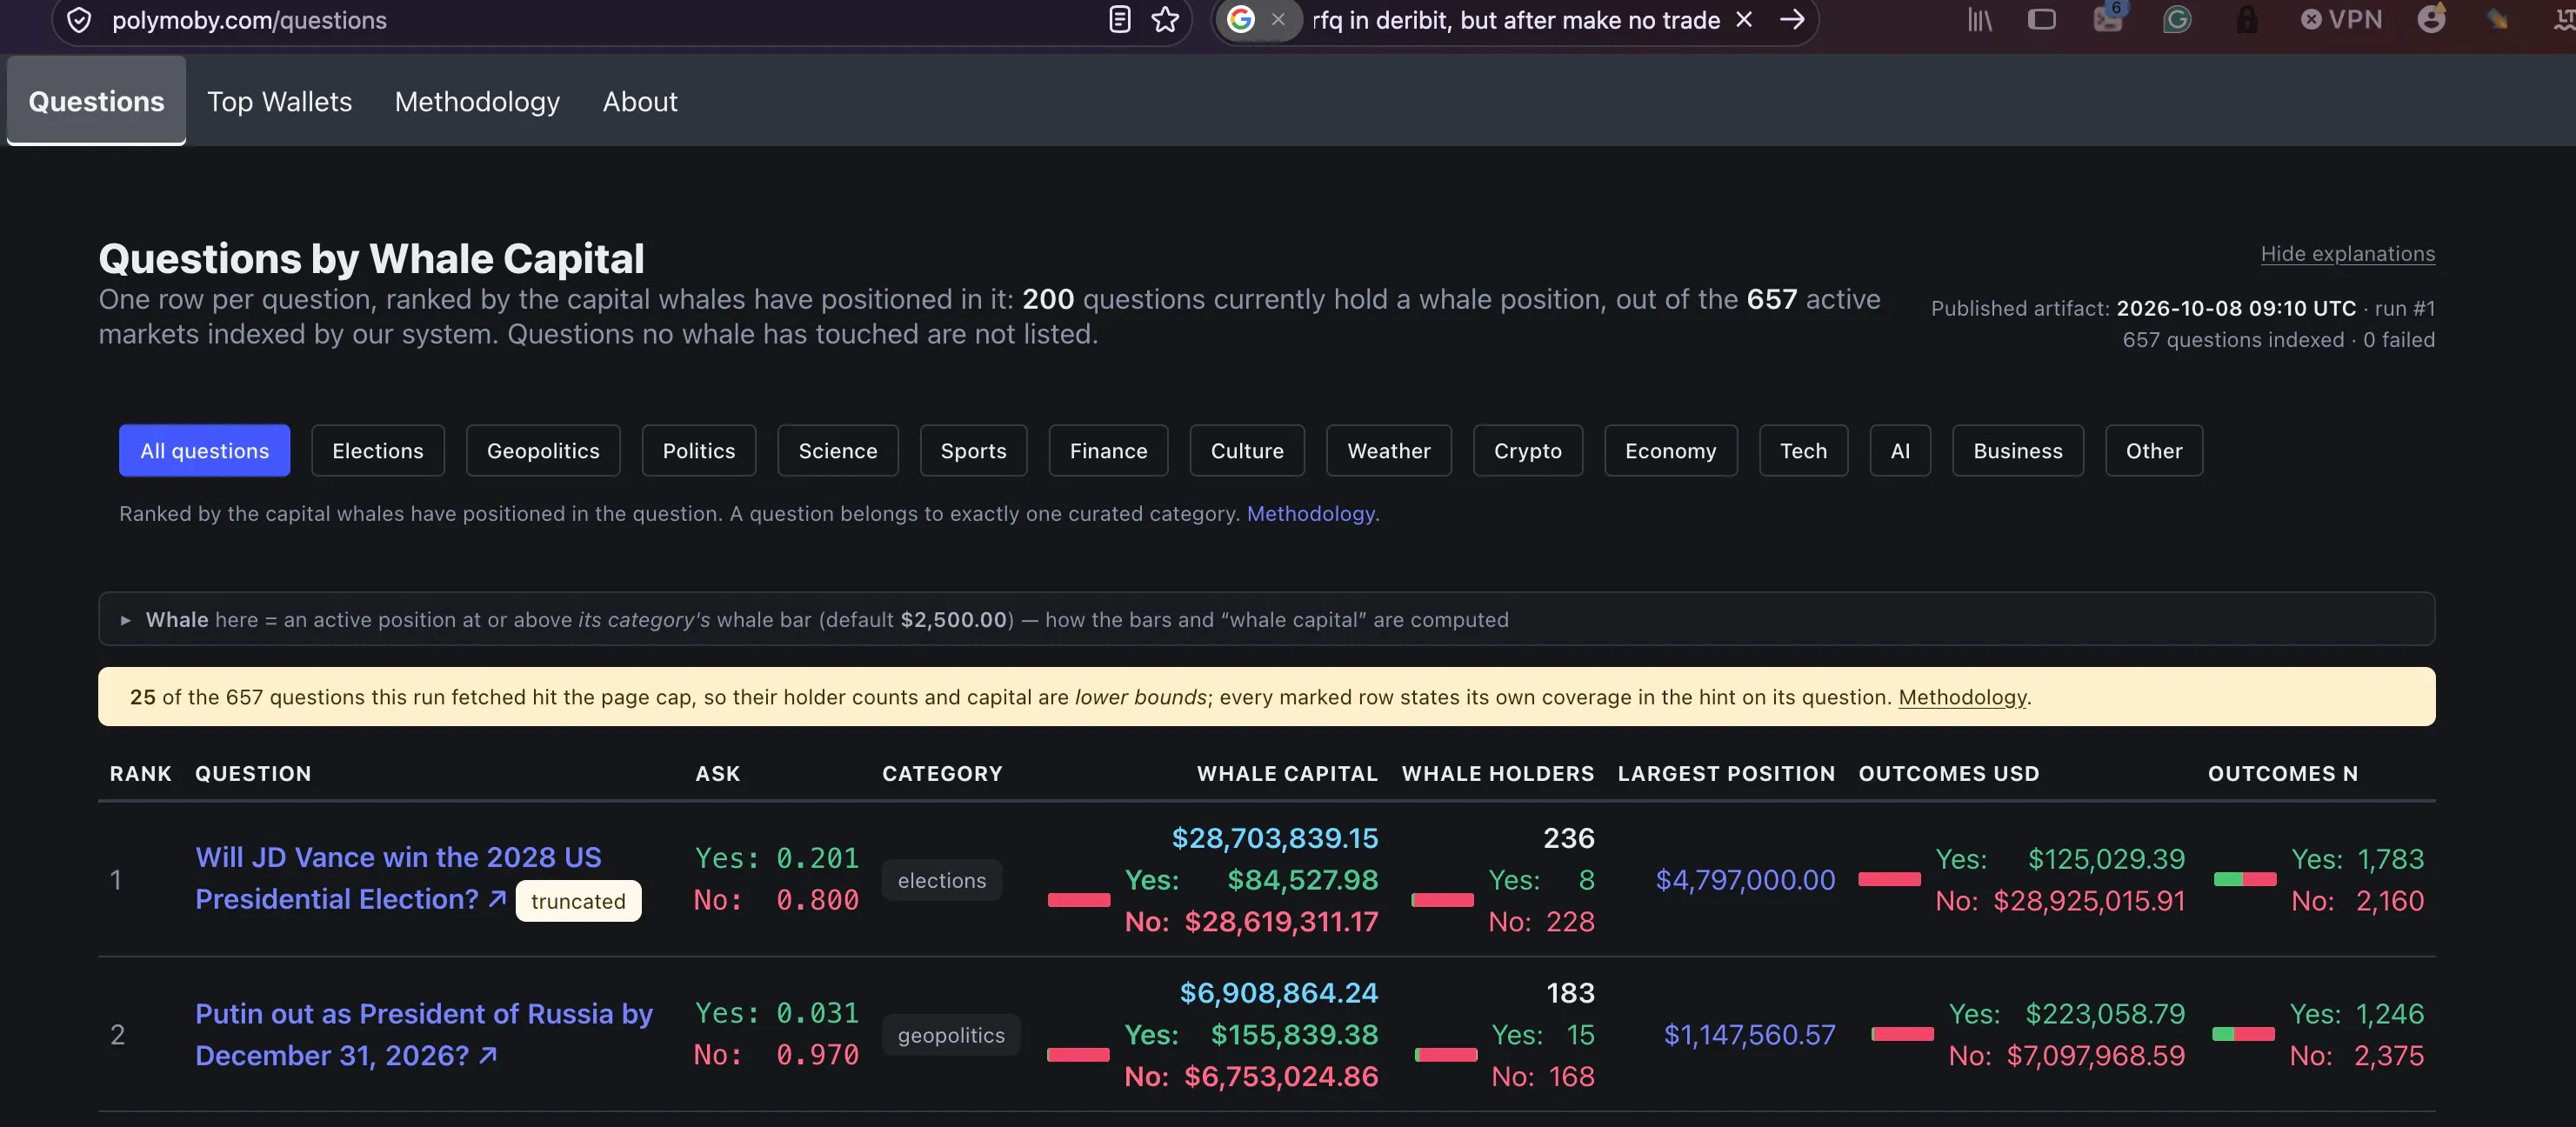Image resolution: width=2576 pixels, height=1127 pixels.
Task: Open the Methodology navigation tab
Action: point(477,102)
